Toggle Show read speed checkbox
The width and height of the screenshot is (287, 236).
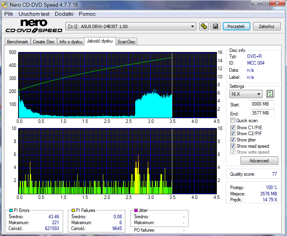click(233, 146)
